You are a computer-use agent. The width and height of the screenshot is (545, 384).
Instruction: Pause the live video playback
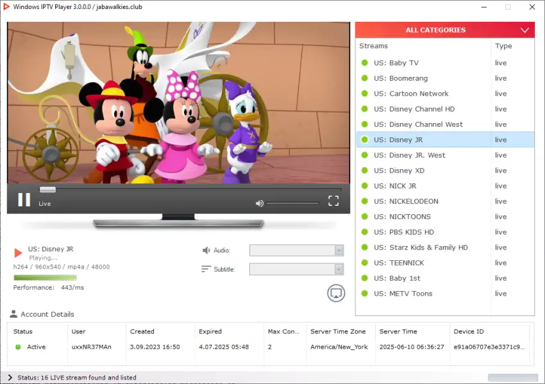pos(24,200)
